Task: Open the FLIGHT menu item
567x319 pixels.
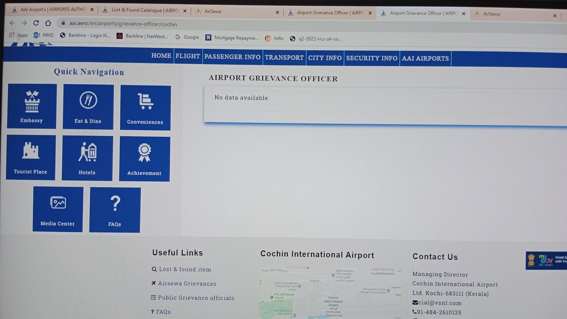Action: 188,56
